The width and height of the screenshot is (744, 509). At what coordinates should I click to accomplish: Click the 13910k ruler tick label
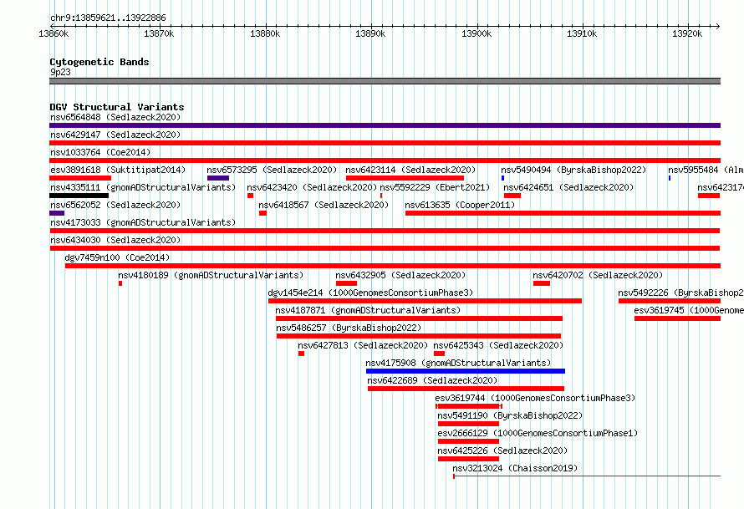pos(582,33)
